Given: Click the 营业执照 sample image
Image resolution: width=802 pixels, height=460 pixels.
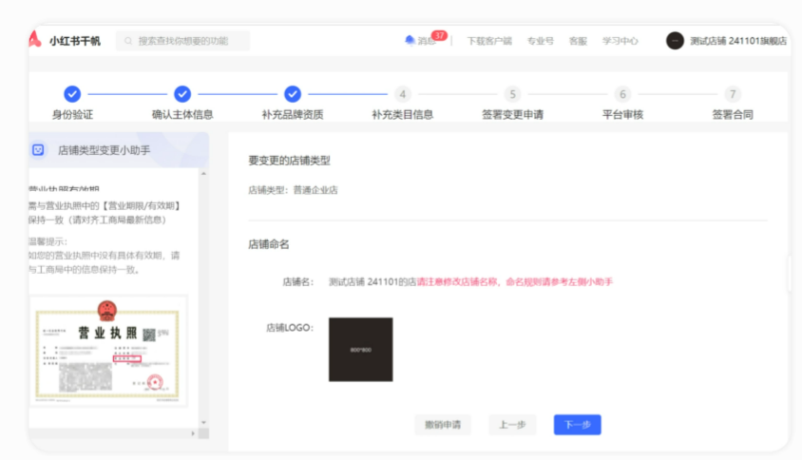Looking at the screenshot, I should pyautogui.click(x=107, y=351).
